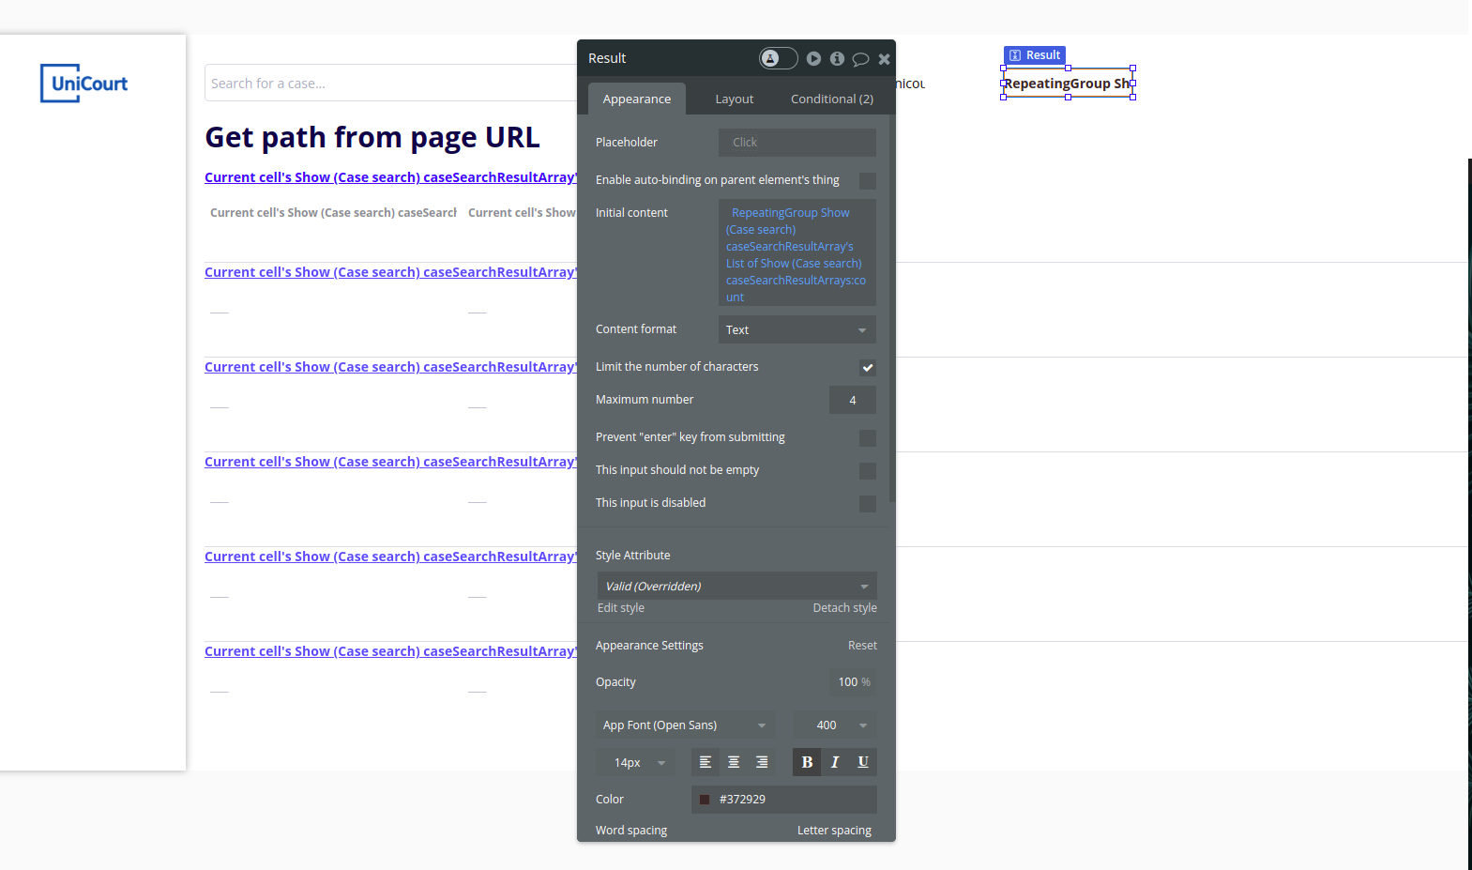Click the last Current cell's Show link

point(390,651)
